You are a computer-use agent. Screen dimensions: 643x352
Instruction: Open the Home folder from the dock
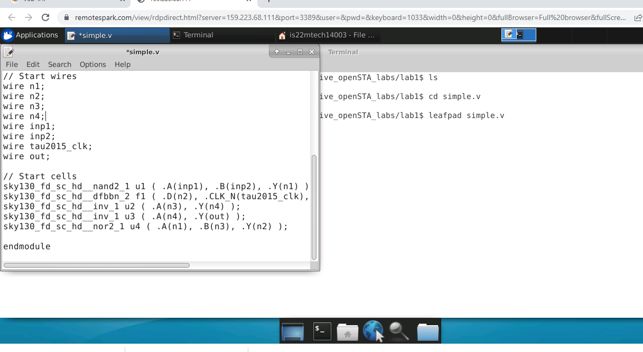(347, 331)
